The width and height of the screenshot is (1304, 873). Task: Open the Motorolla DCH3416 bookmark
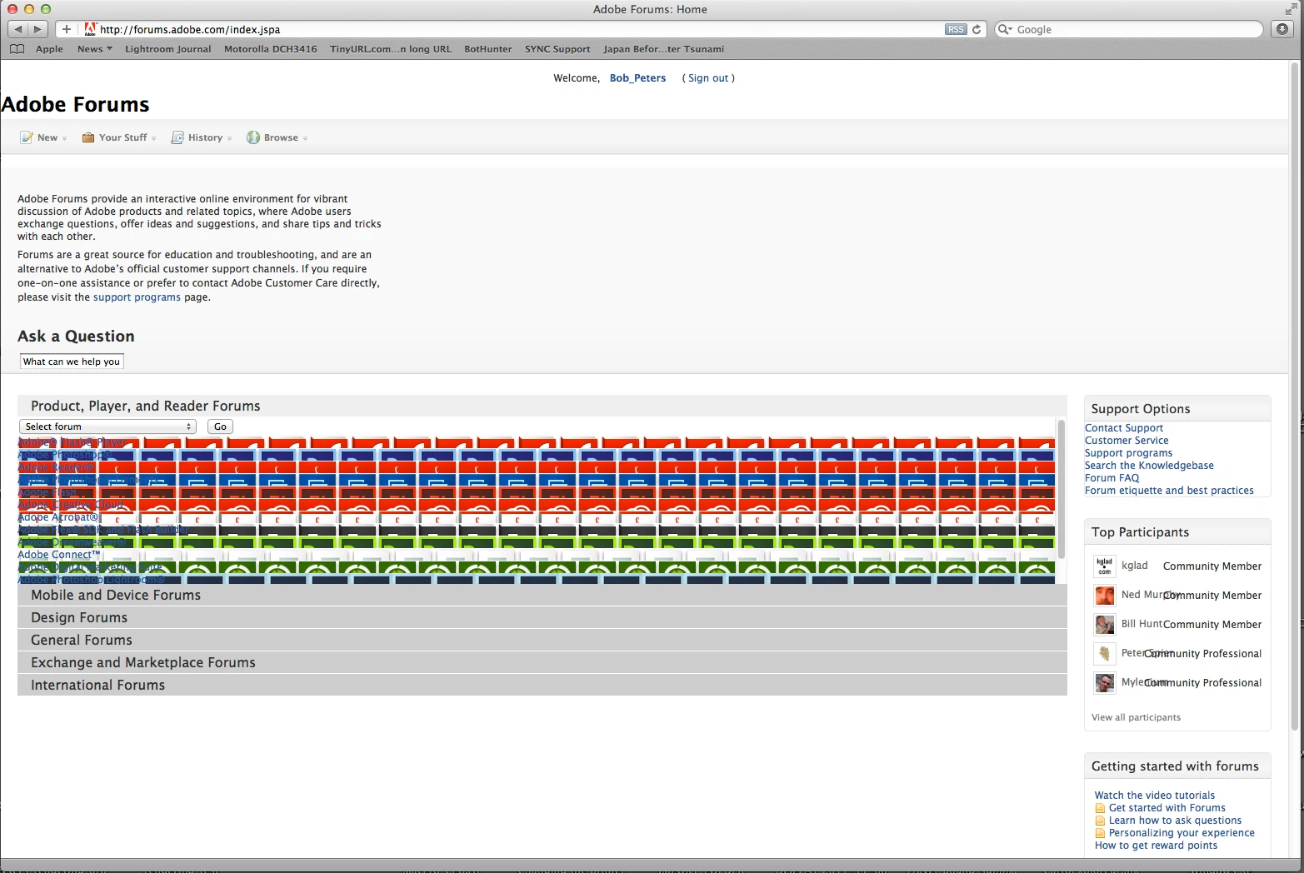click(x=271, y=49)
